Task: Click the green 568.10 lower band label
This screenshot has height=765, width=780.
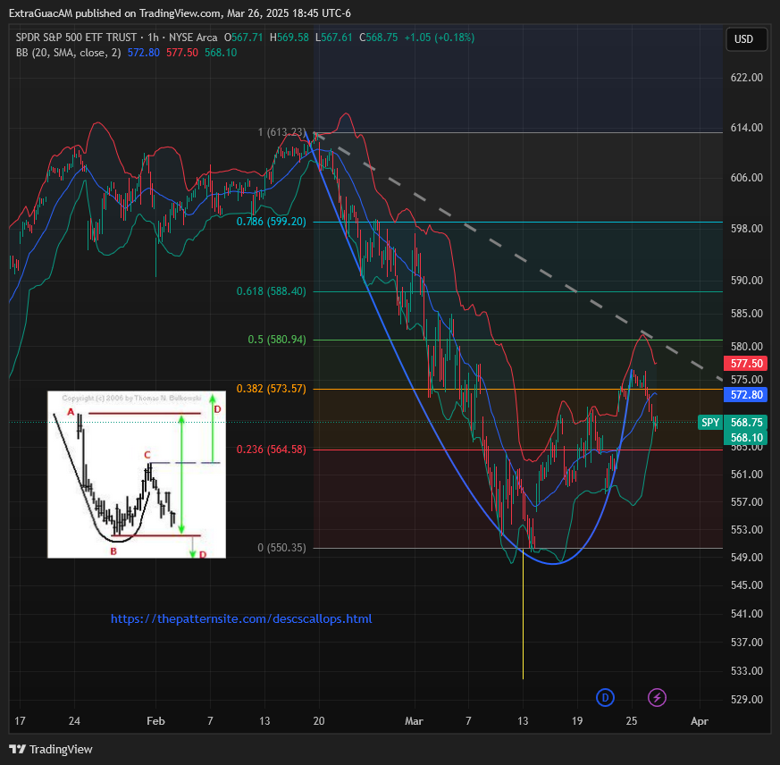Action: (x=746, y=438)
